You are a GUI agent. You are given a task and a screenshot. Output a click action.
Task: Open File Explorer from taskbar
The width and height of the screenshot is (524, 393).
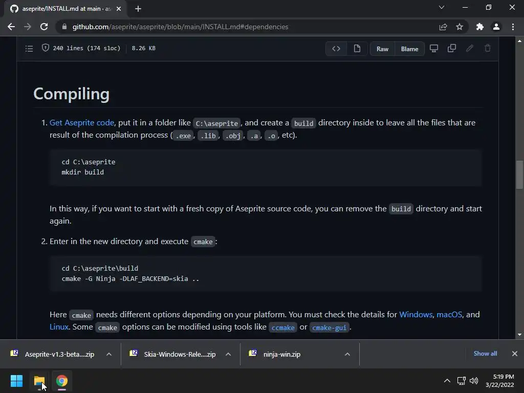[39, 381]
